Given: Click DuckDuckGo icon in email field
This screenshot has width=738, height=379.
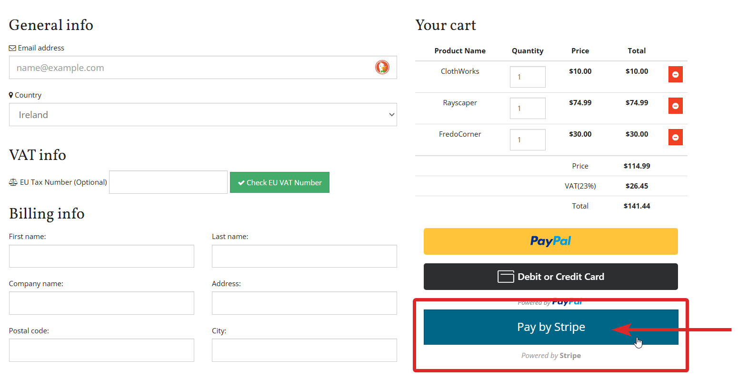Looking at the screenshot, I should pyautogui.click(x=382, y=68).
